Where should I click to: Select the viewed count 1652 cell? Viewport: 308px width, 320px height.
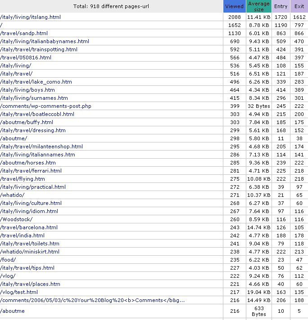click(x=235, y=25)
